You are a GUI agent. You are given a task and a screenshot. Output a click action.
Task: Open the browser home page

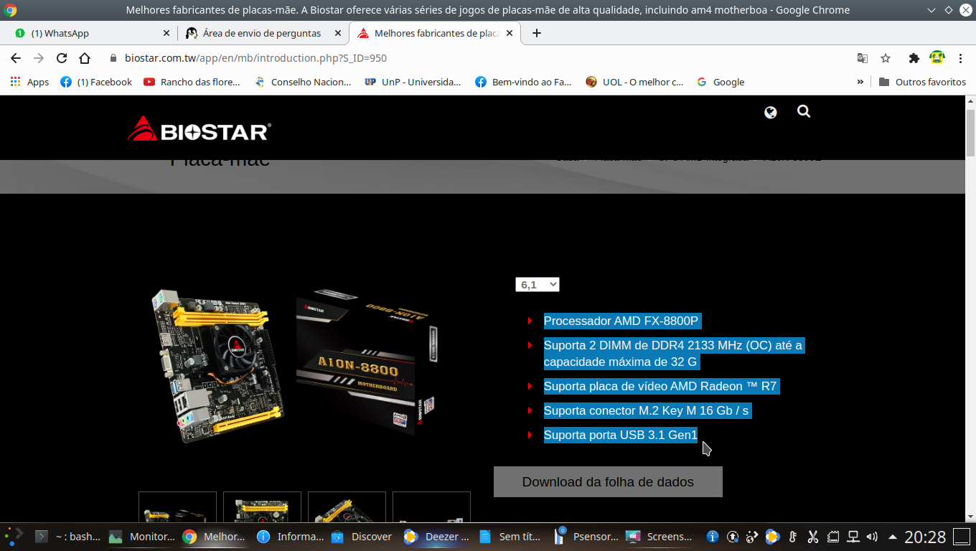(x=85, y=58)
